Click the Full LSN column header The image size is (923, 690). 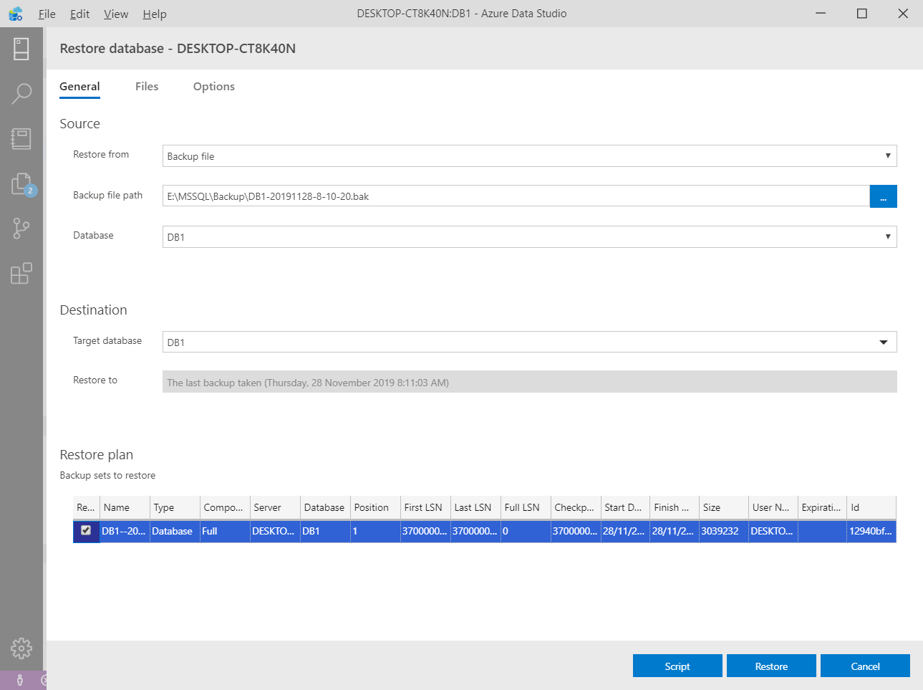coord(526,507)
